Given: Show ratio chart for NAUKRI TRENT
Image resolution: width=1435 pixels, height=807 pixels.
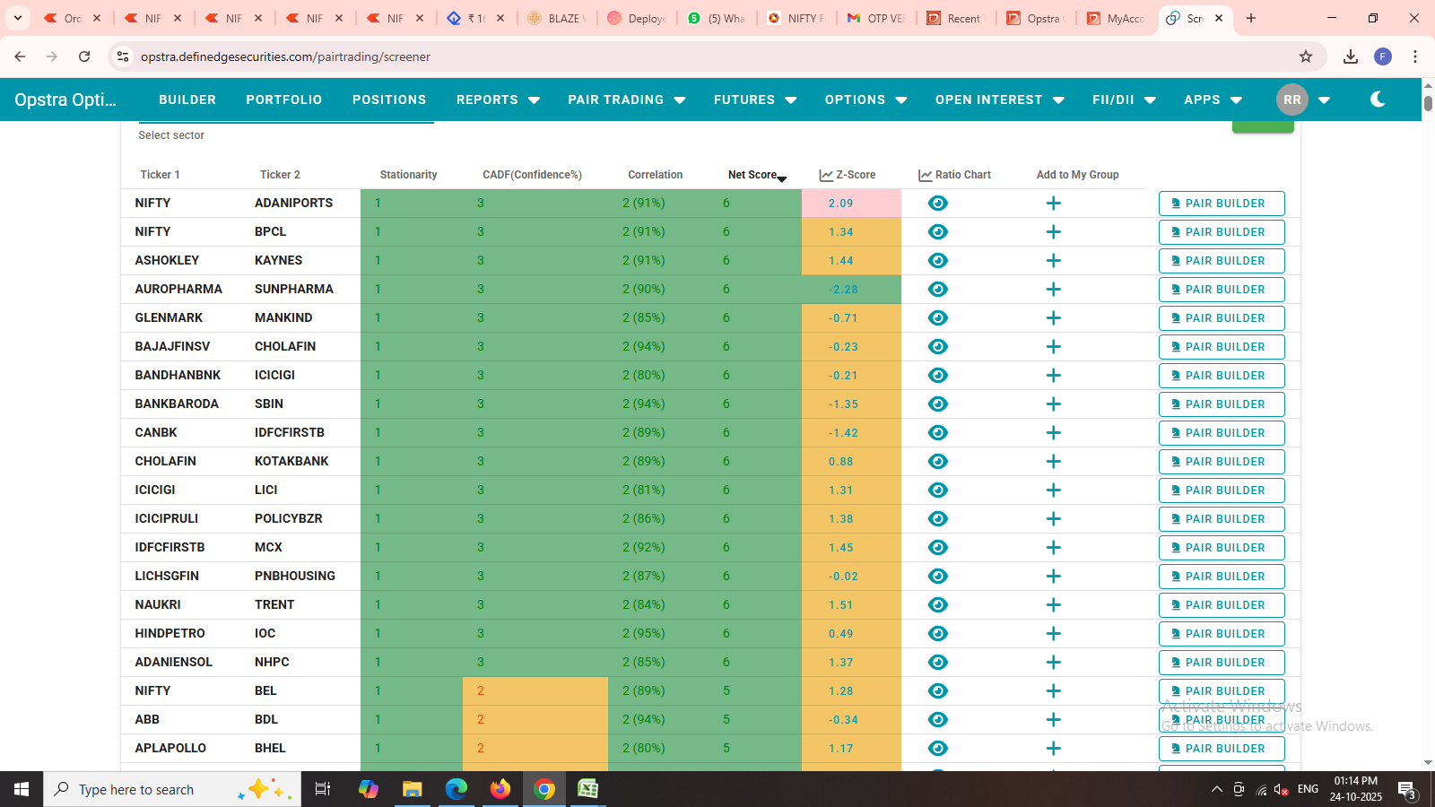Looking at the screenshot, I should coord(937,605).
